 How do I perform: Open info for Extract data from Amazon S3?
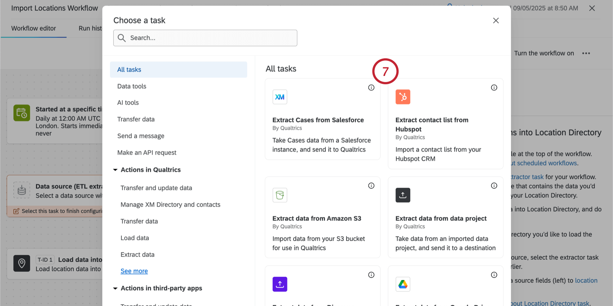coord(371,186)
